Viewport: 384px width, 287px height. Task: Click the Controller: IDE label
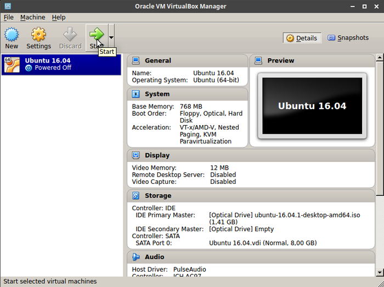pyautogui.click(x=154, y=208)
